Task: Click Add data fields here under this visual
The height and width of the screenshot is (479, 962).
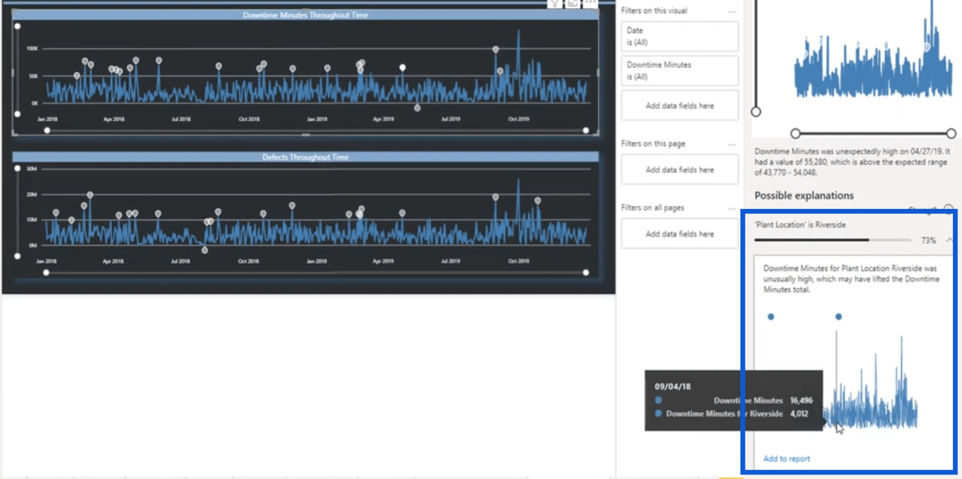Action: pos(680,106)
